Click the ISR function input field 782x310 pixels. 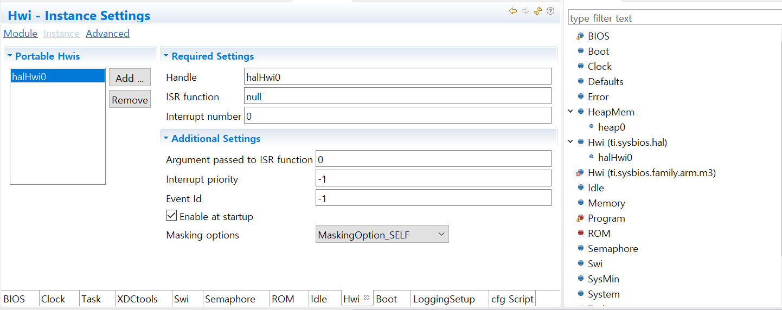pyautogui.click(x=398, y=96)
